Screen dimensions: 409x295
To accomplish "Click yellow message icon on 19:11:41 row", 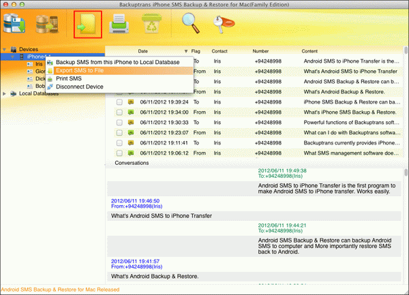I will point(131,142).
